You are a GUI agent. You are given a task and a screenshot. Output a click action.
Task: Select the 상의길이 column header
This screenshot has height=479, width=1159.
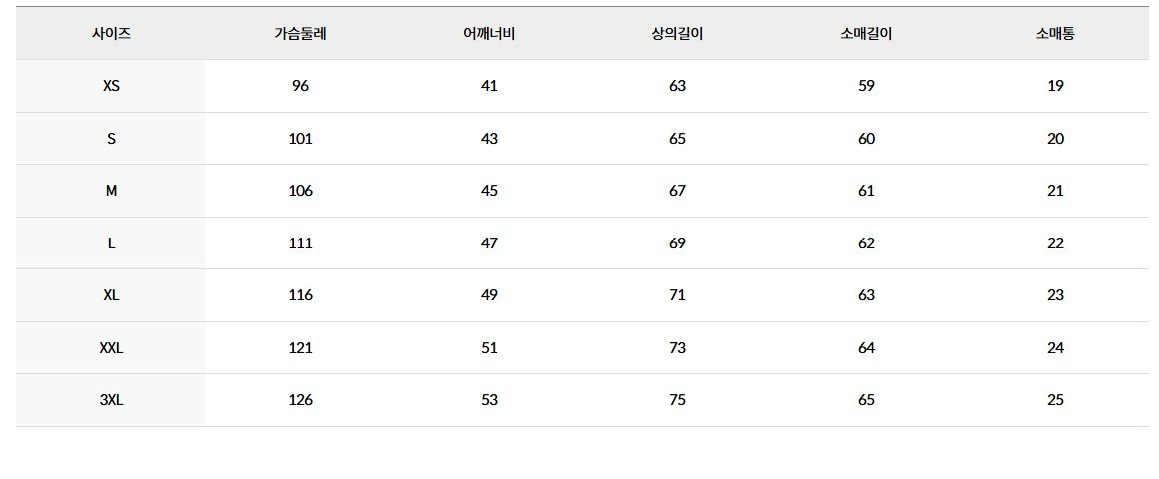pos(677,33)
